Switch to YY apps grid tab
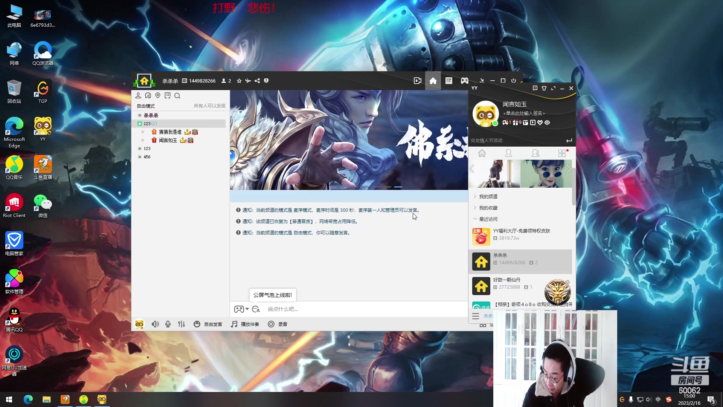The width and height of the screenshot is (723, 407). coord(562,153)
